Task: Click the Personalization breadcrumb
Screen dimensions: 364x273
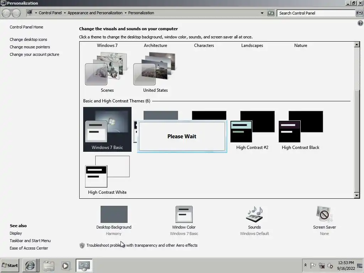Action: [141, 13]
